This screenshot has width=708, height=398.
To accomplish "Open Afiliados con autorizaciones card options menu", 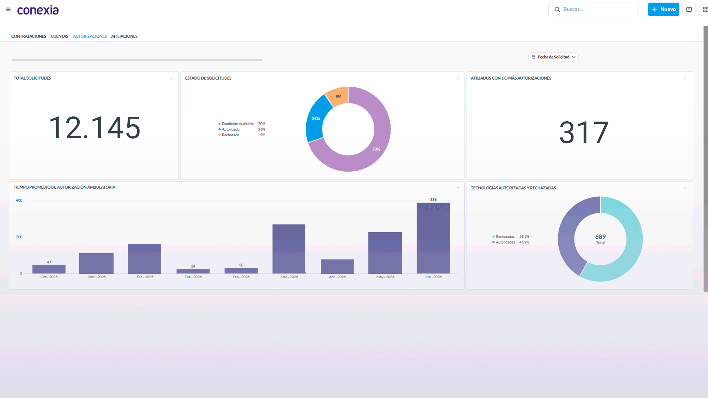I will 686,78.
